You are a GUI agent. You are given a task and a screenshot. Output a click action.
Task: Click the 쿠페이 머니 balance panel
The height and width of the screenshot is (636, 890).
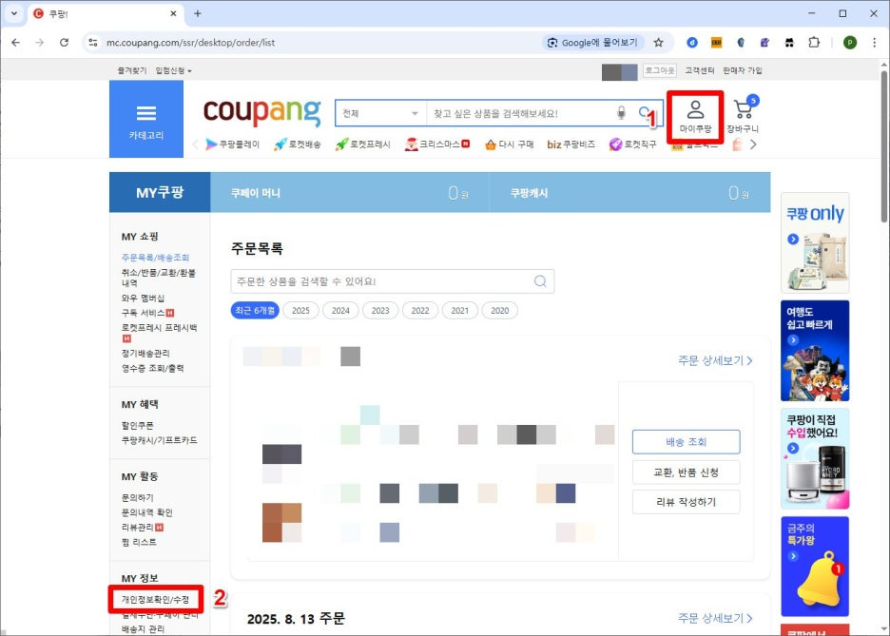(x=350, y=192)
